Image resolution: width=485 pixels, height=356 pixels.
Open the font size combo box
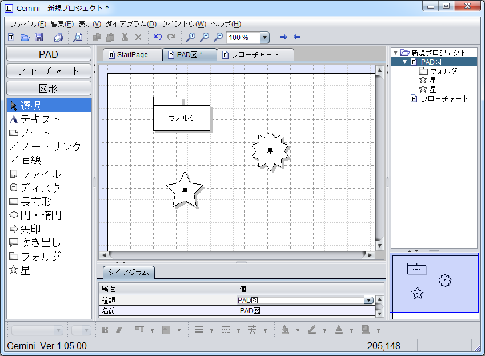click(x=81, y=330)
